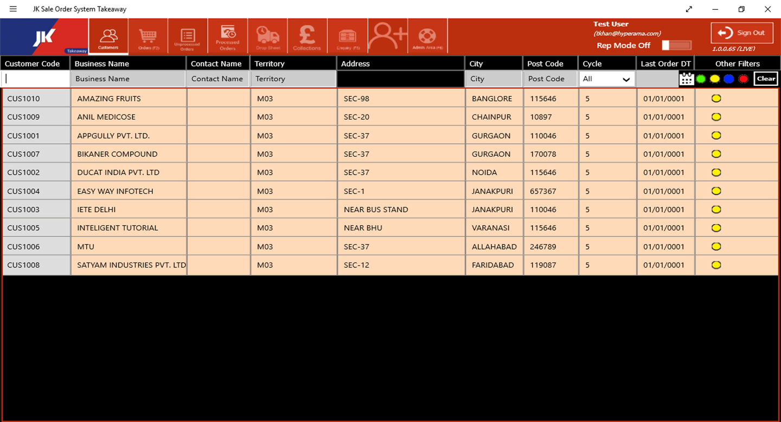Screen dimensions: 781x422
Task: Click the Territory column header
Action: (293, 63)
